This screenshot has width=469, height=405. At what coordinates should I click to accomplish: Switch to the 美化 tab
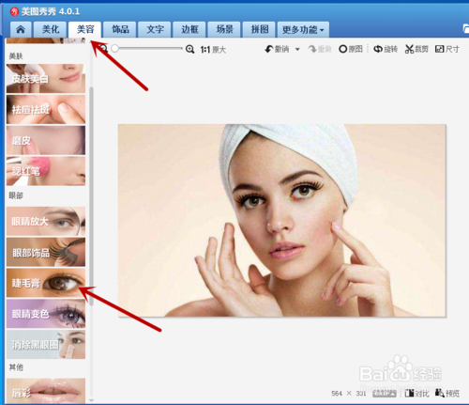(x=51, y=30)
